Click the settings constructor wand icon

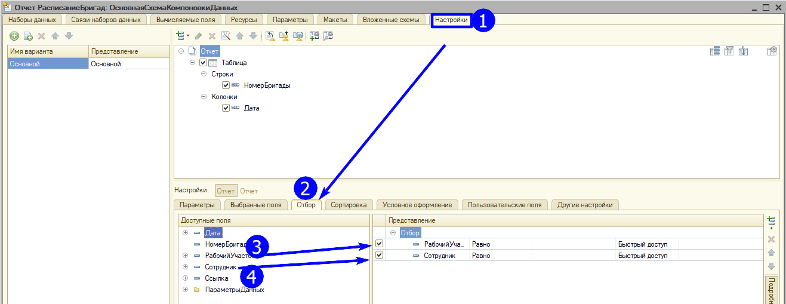[x=226, y=36]
